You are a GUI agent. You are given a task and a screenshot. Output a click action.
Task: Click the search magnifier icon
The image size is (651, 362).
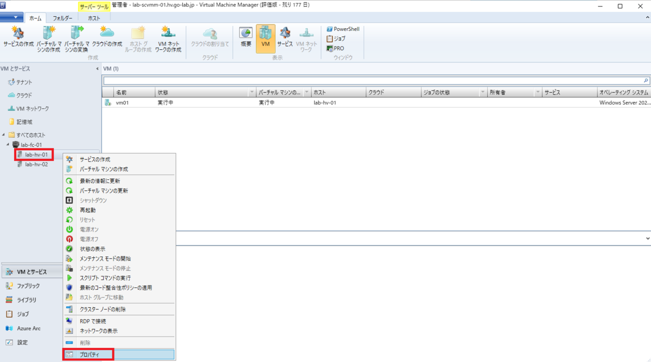pos(646,80)
